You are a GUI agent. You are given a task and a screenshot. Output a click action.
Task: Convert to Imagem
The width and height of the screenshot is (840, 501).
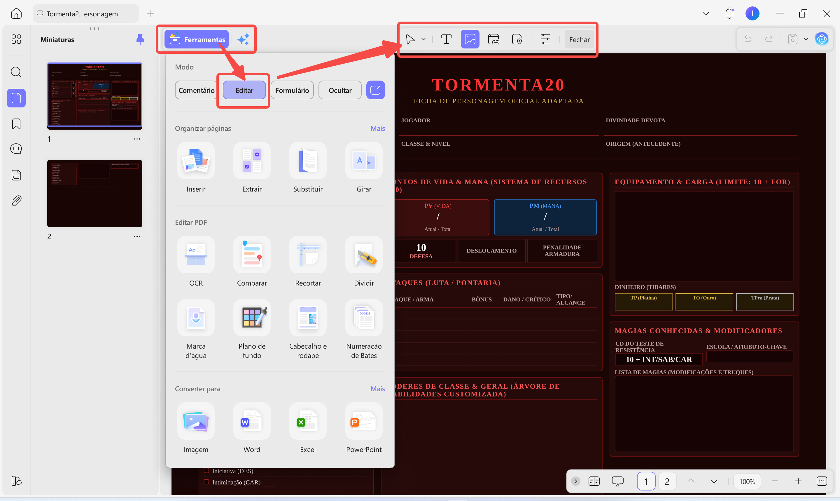tap(196, 421)
